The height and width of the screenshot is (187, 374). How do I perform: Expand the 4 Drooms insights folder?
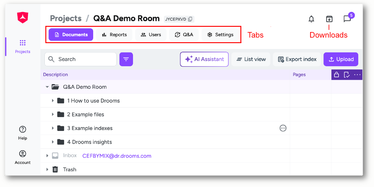[53, 142]
